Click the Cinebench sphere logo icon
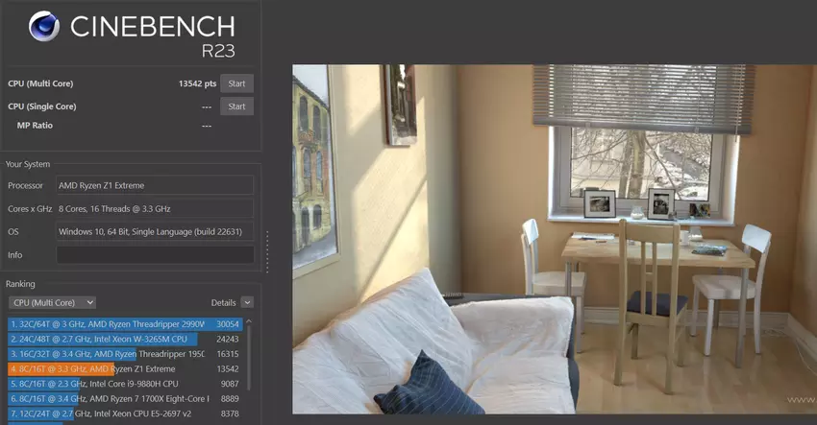 pos(45,27)
